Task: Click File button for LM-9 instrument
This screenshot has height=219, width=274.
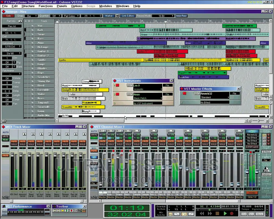Action: pos(167,85)
